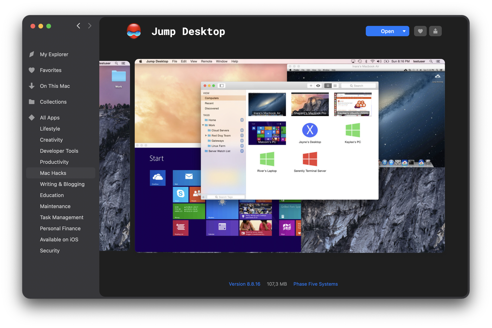Click the My Explorer leaf icon
The image size is (492, 328).
[x=32, y=54]
